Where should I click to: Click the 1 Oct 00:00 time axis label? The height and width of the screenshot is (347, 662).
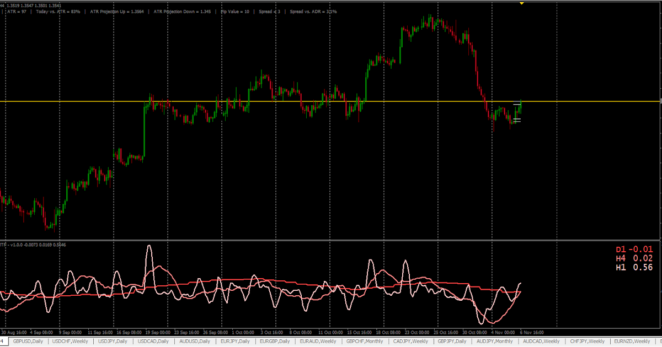(x=243, y=333)
